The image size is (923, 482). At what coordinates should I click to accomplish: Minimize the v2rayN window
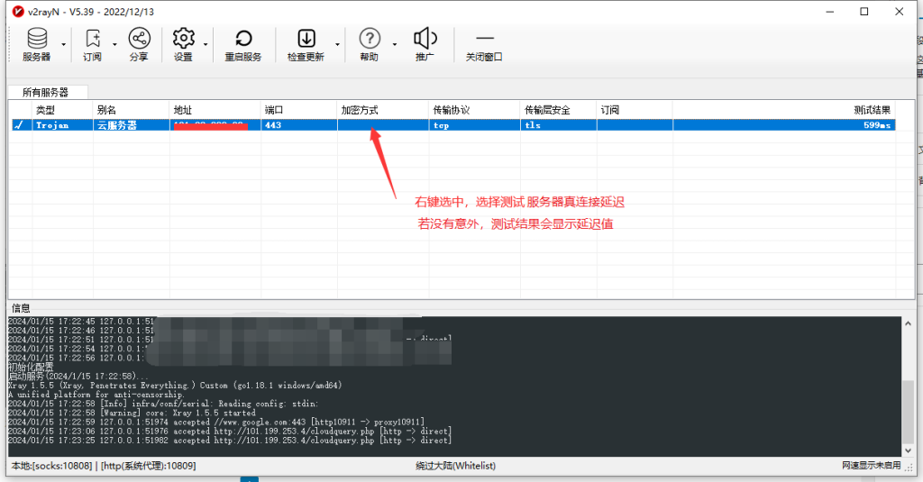coord(830,11)
